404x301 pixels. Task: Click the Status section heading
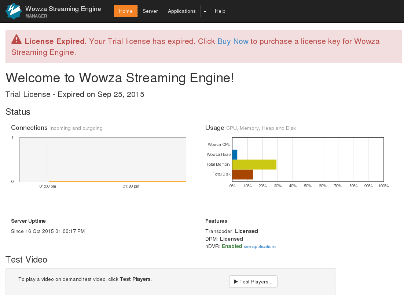(x=18, y=112)
